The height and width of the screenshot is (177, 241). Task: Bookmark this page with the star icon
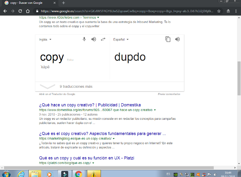(x=219, y=11)
